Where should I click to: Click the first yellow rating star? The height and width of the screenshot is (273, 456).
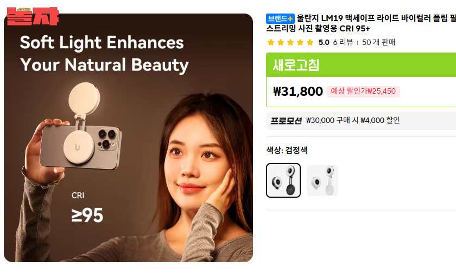click(x=271, y=42)
